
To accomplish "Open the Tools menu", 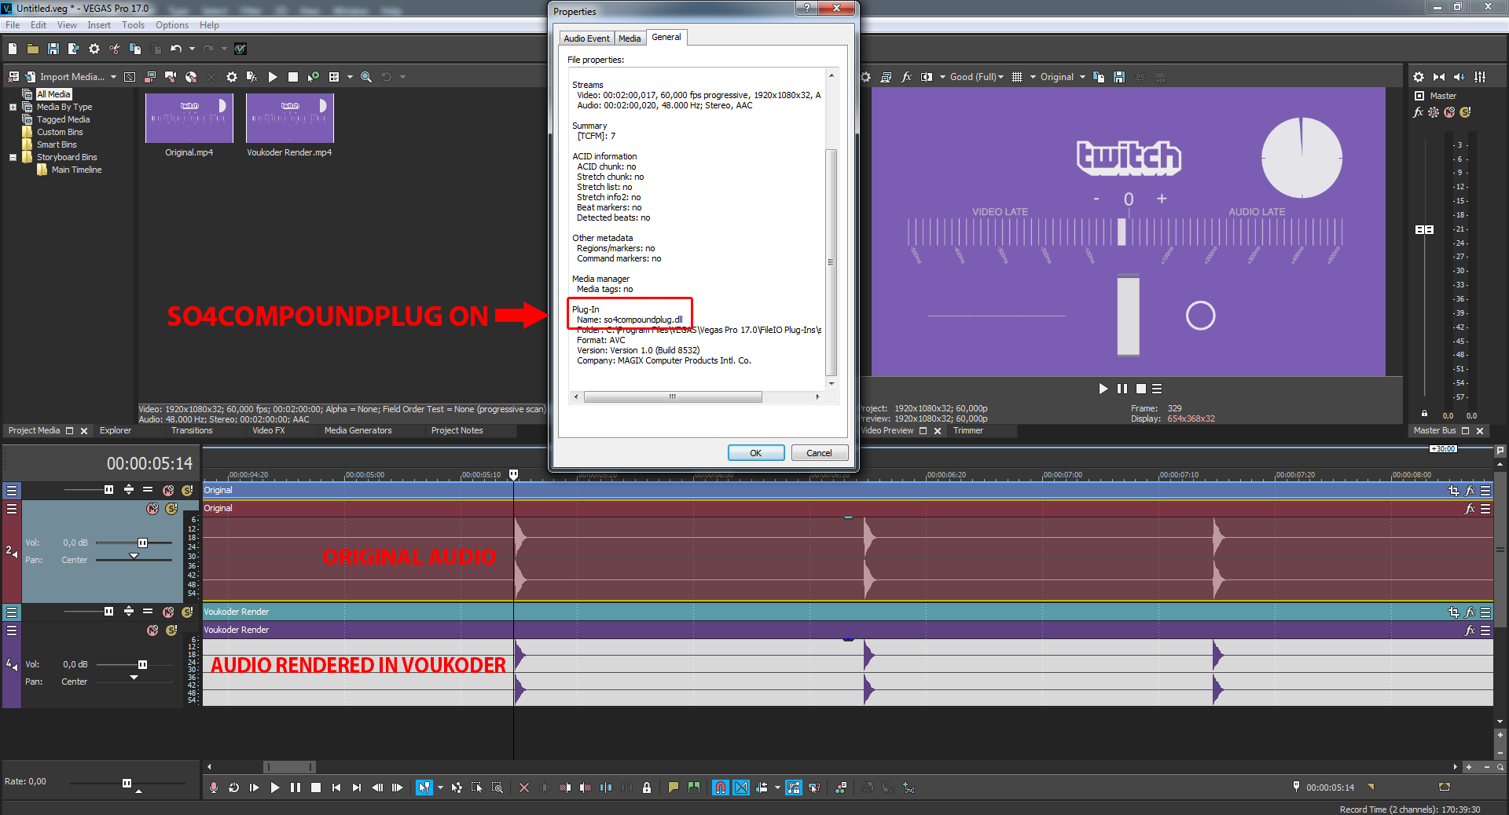I will (133, 25).
